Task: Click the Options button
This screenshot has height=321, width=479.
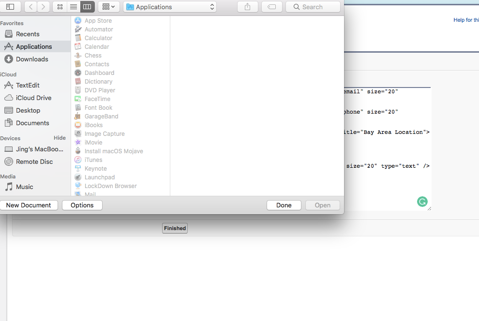Action: click(82, 205)
